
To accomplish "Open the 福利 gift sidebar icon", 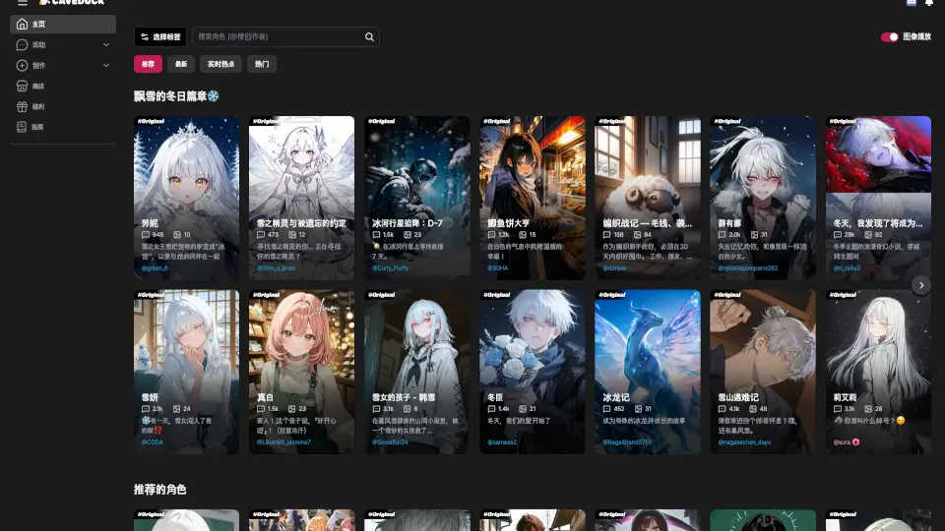I will pos(23,106).
